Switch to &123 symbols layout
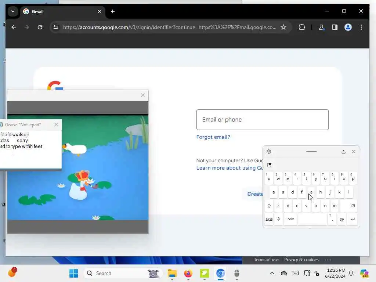Screen dimensions: 376x282 (x=269, y=220)
